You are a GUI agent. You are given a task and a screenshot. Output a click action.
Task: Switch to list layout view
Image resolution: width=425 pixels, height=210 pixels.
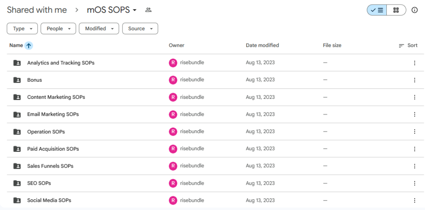point(377,10)
